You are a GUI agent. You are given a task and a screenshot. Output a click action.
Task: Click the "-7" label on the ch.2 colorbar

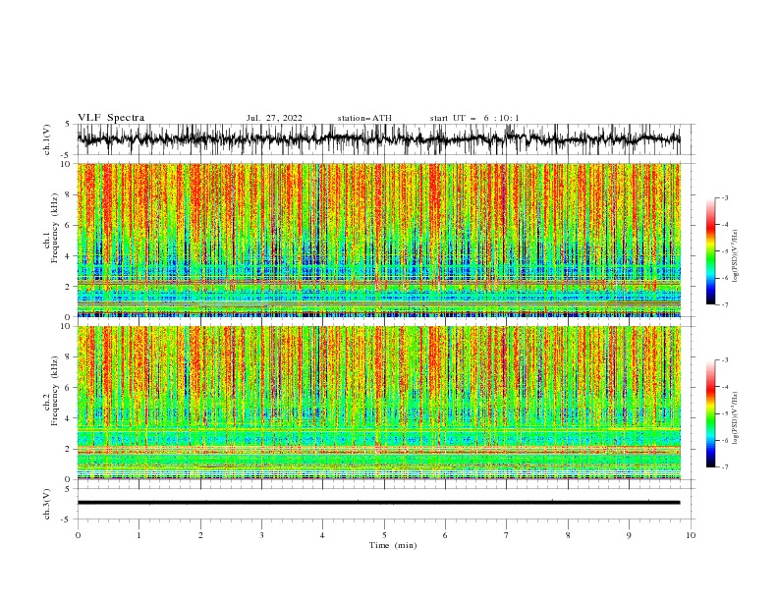click(725, 467)
